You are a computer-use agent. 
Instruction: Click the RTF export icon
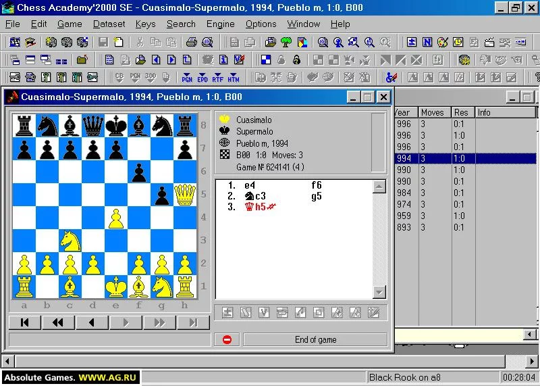coord(217,77)
